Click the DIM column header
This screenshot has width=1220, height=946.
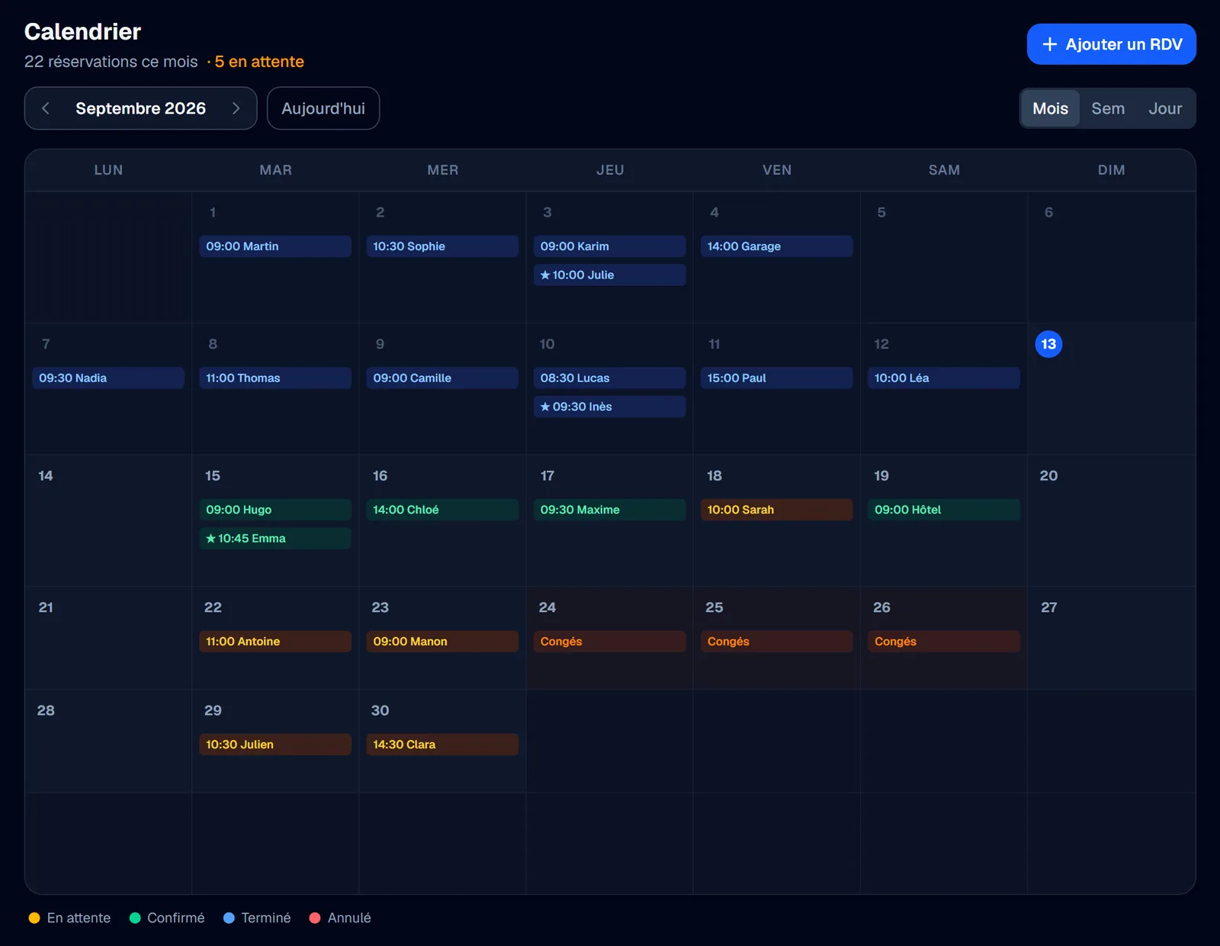[x=1111, y=170]
